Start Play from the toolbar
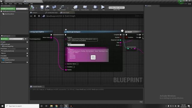Image resolution: width=192 pixels, height=108 pixels. [x=103, y=7]
